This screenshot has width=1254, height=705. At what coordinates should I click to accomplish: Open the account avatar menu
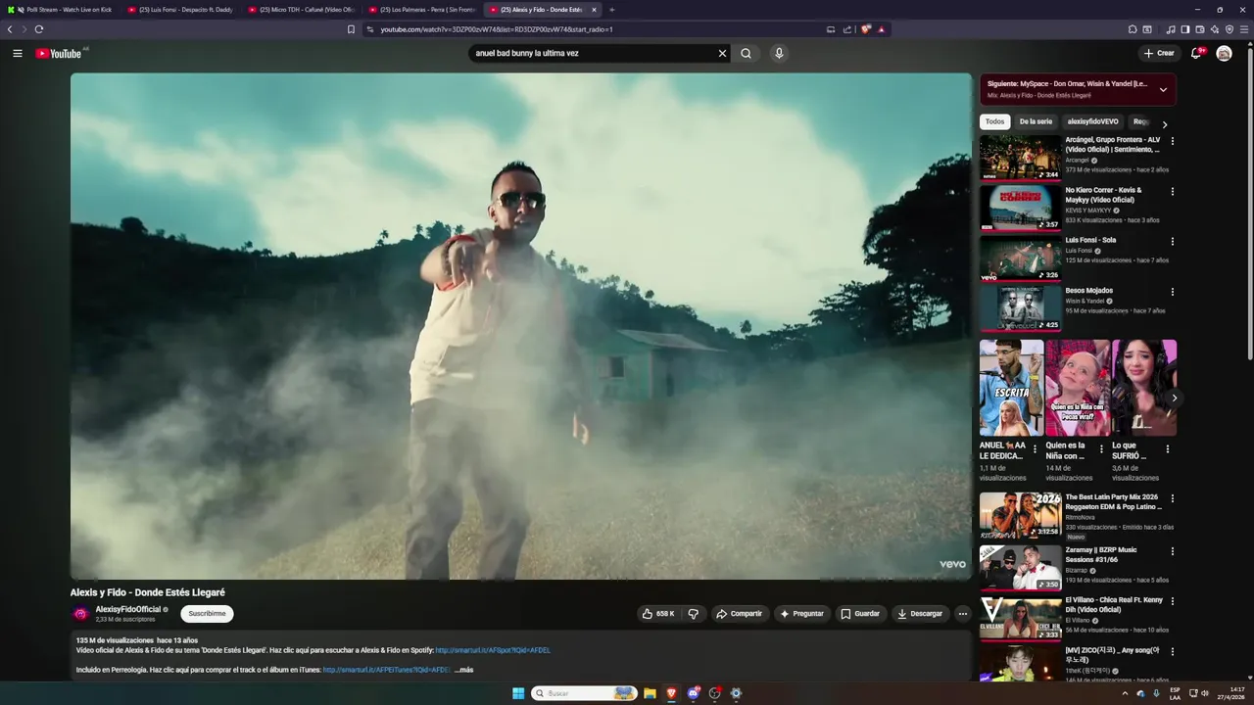tap(1224, 53)
